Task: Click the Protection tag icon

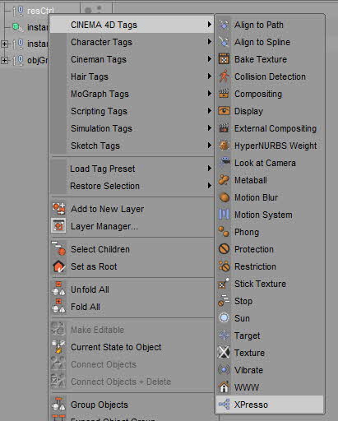Action: (224, 249)
